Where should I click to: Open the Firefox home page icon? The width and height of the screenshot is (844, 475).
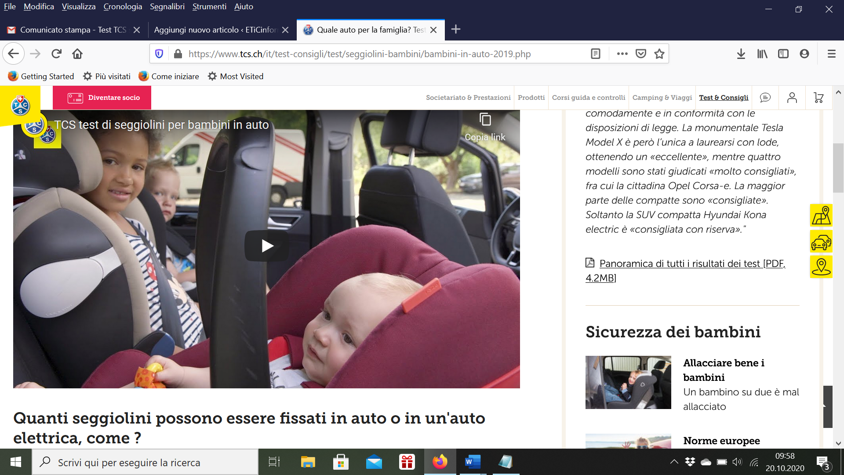tap(77, 54)
